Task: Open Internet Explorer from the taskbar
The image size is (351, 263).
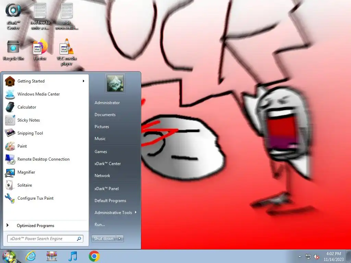Action: [31, 256]
